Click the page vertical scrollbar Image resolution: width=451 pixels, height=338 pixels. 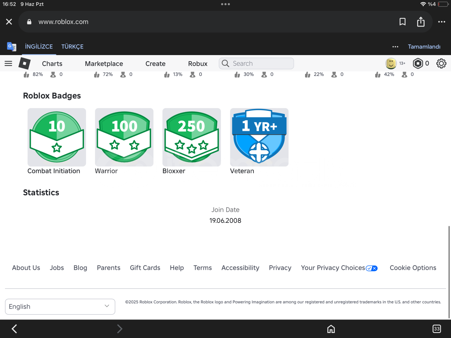pyautogui.click(x=449, y=272)
